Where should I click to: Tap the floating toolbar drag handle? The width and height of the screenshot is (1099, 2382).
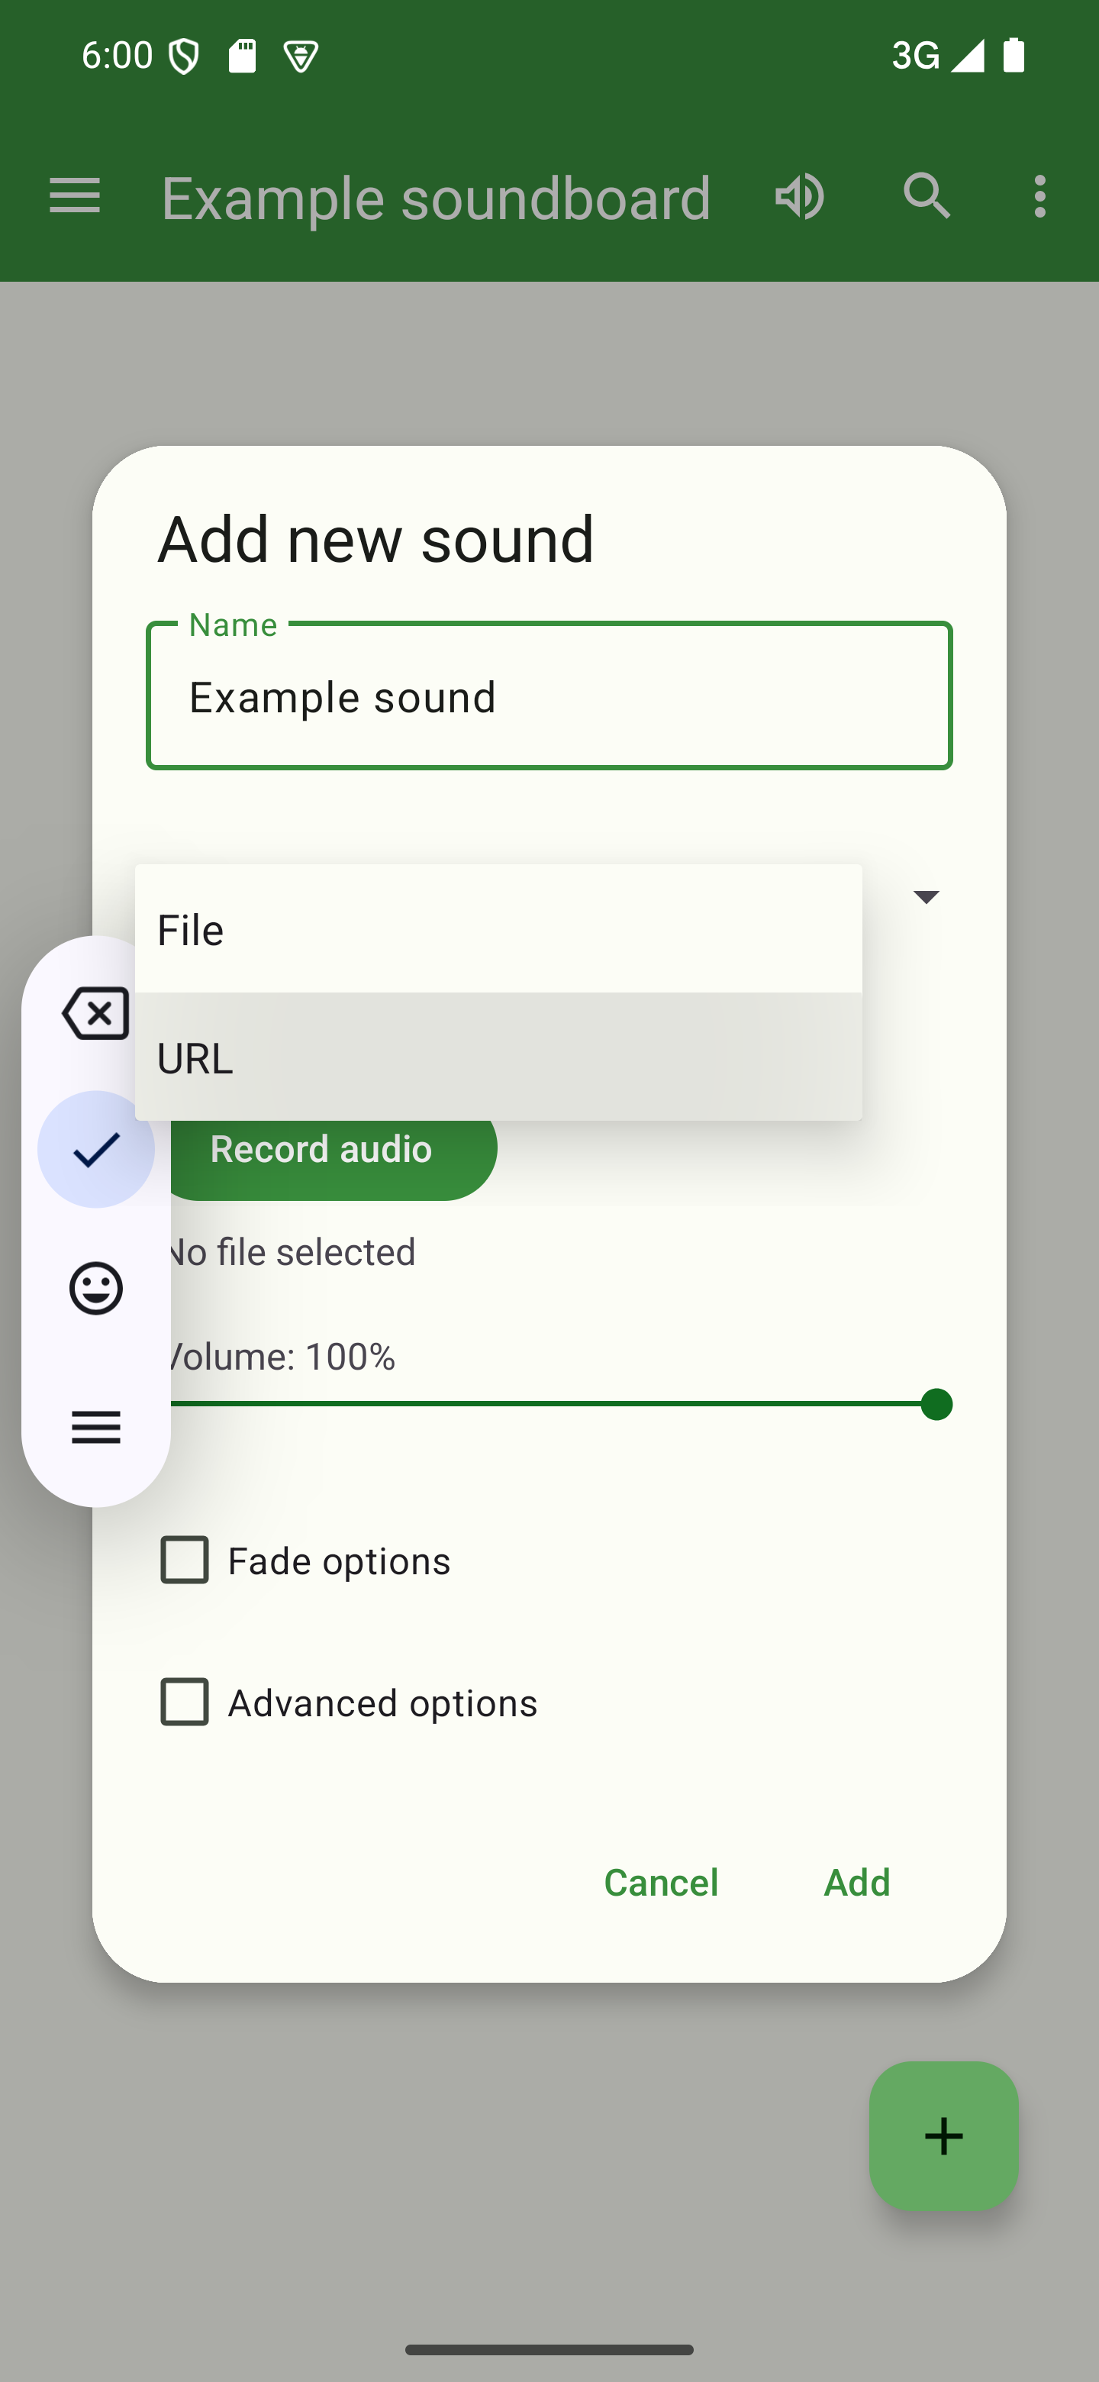96,1427
